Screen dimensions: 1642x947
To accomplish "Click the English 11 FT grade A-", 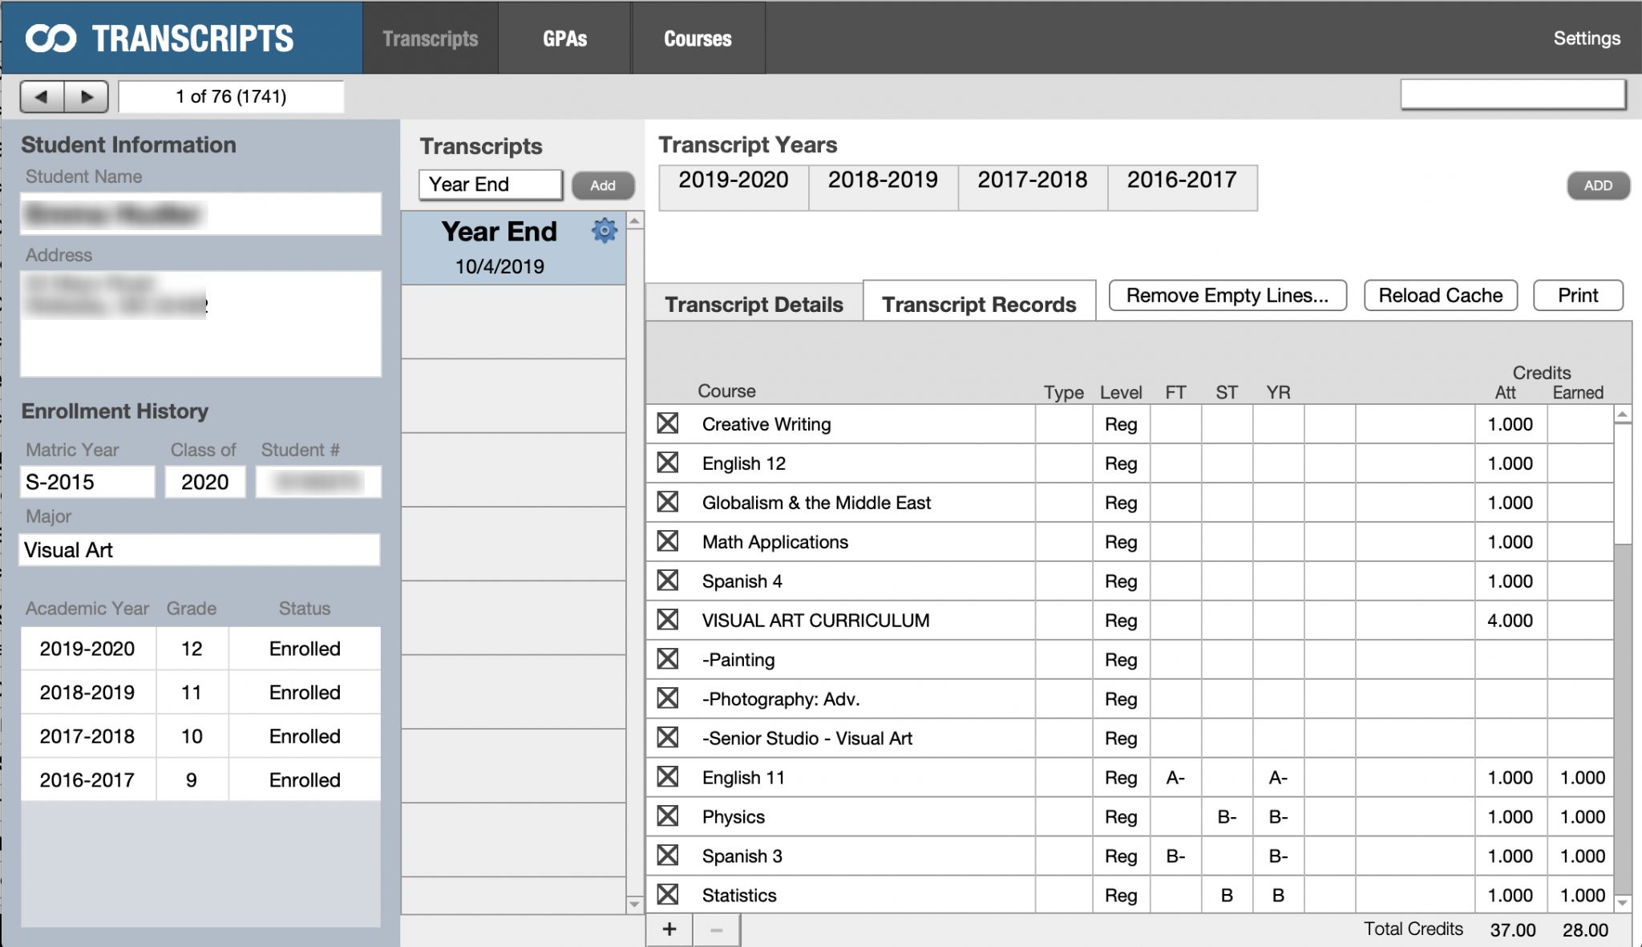I will (1175, 778).
